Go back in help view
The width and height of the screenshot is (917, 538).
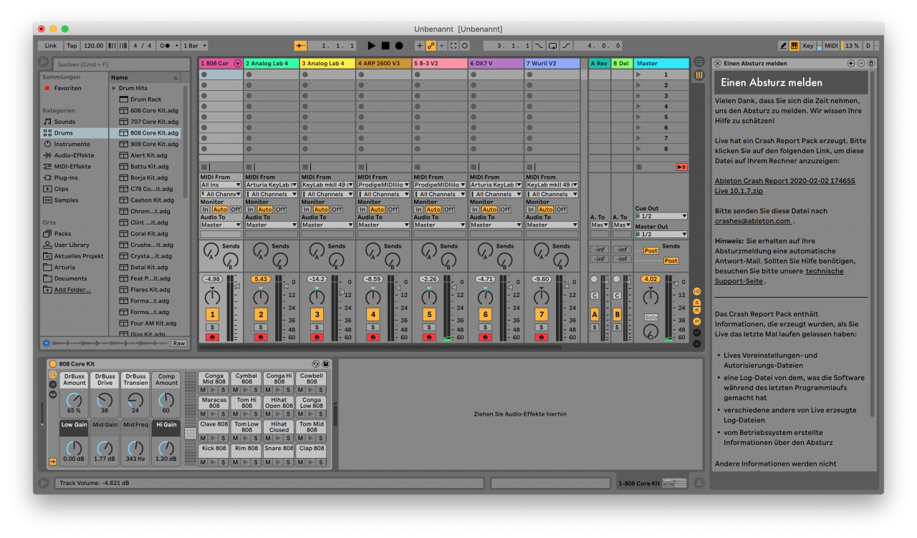851,64
